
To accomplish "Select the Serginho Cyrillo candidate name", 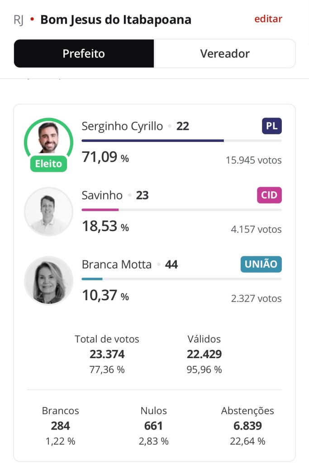I will 122,126.
